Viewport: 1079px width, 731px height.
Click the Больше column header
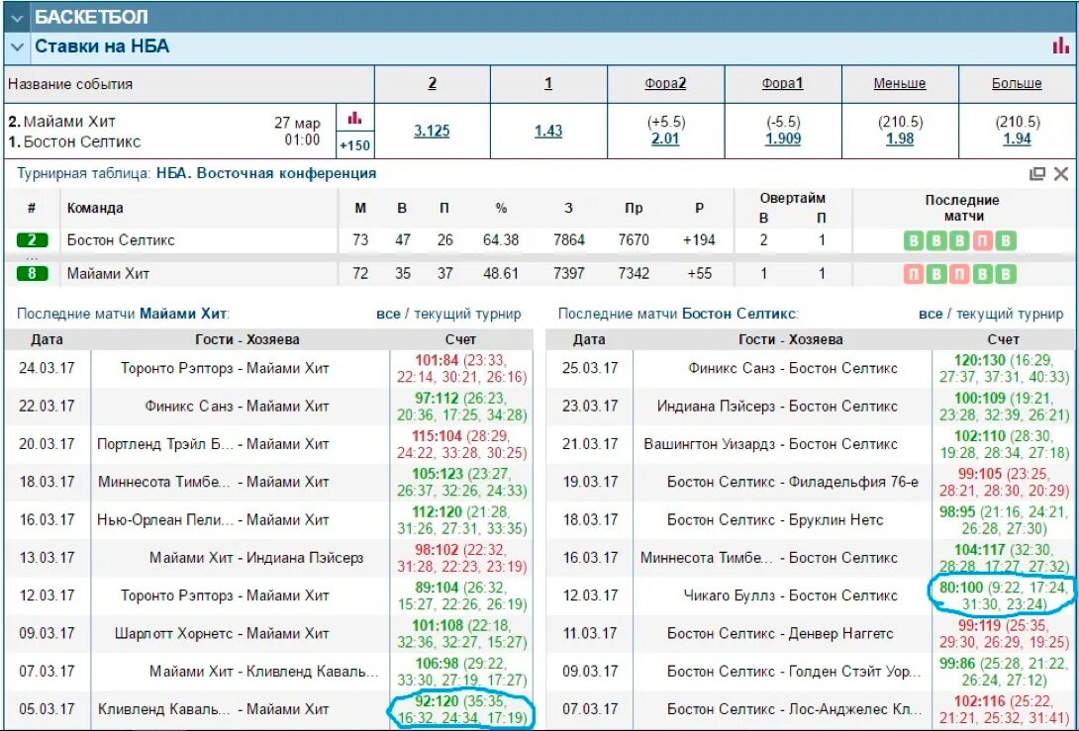click(x=1017, y=84)
